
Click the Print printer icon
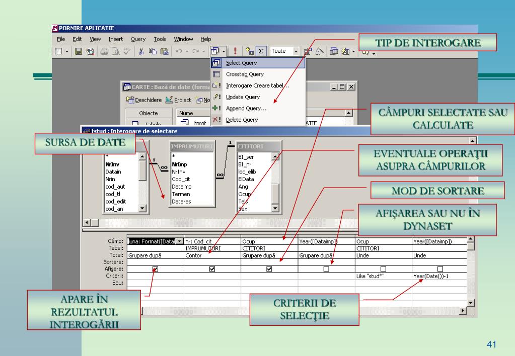pos(104,51)
